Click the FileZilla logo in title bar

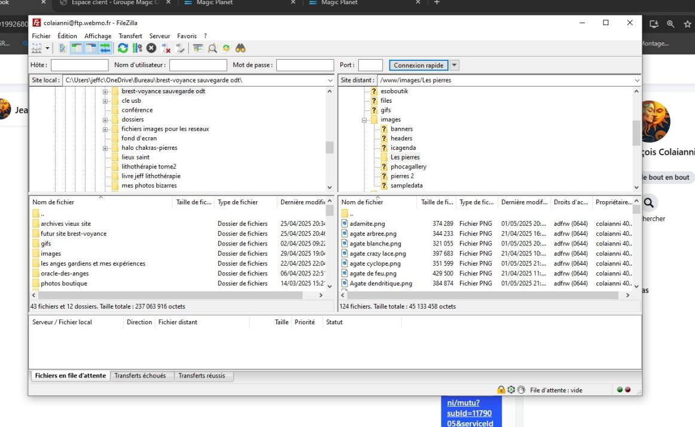37,23
